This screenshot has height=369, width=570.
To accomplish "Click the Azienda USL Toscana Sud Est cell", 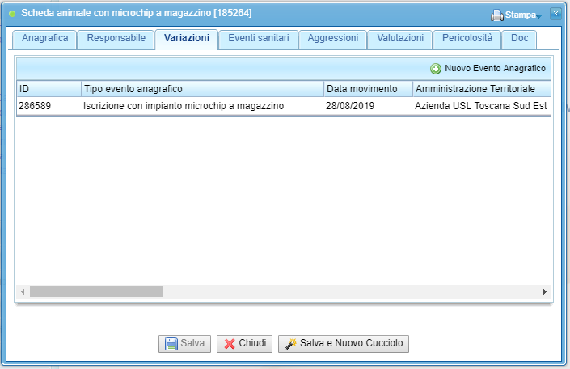I will click(480, 106).
